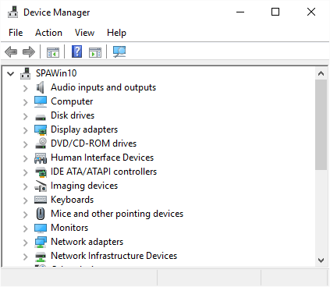This screenshot has height=287, width=330.
Task: Open the Action menu
Action: click(x=48, y=33)
